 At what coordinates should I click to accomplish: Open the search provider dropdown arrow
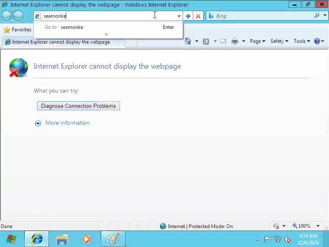pos(325,15)
